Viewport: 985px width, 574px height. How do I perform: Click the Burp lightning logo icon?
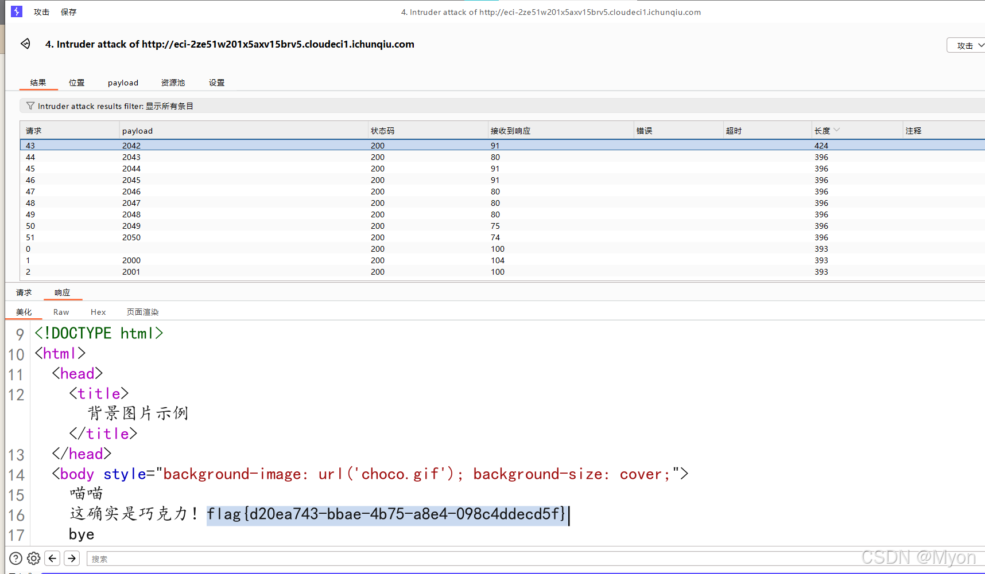point(17,11)
